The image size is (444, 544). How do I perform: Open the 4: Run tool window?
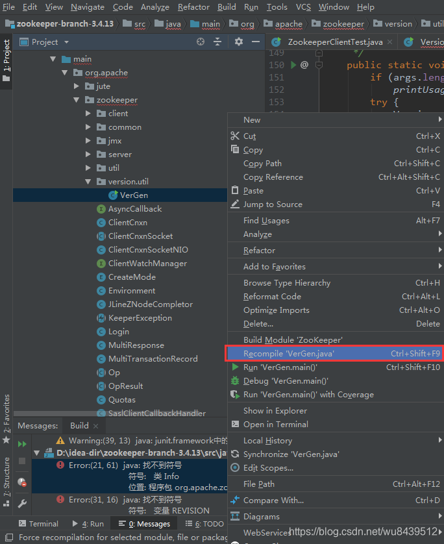click(88, 523)
